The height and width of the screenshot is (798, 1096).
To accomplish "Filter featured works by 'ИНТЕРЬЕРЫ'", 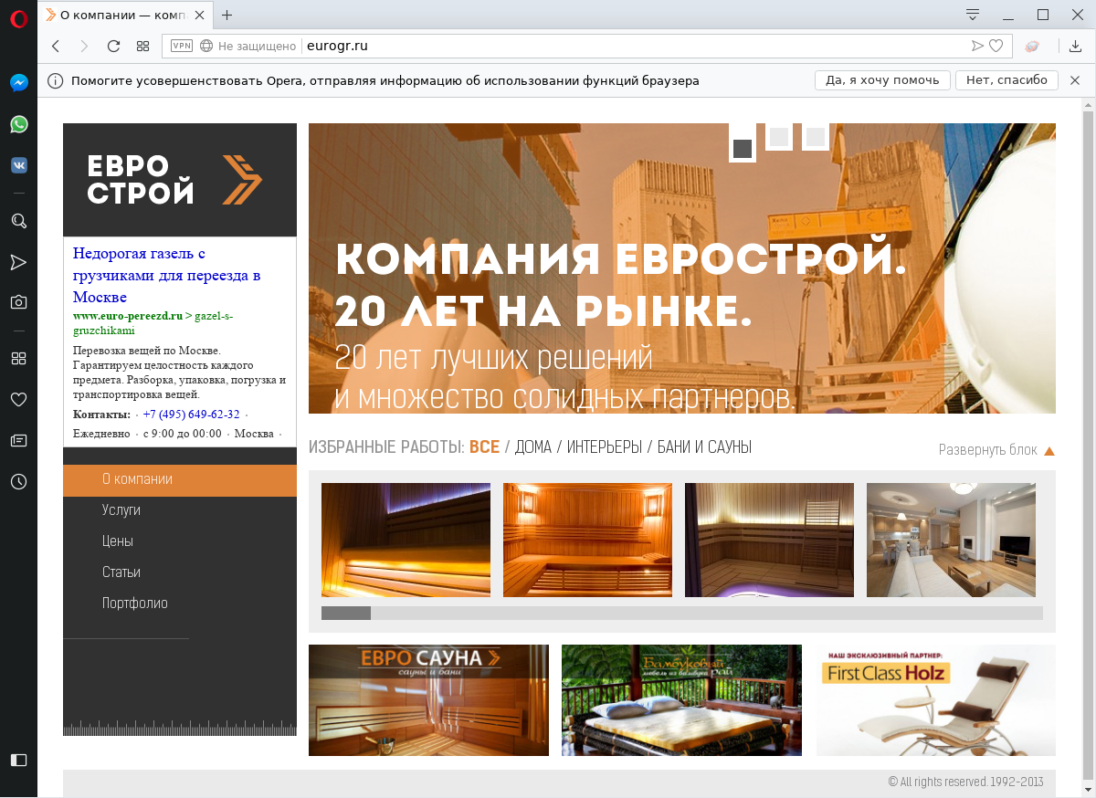I will pos(603,447).
